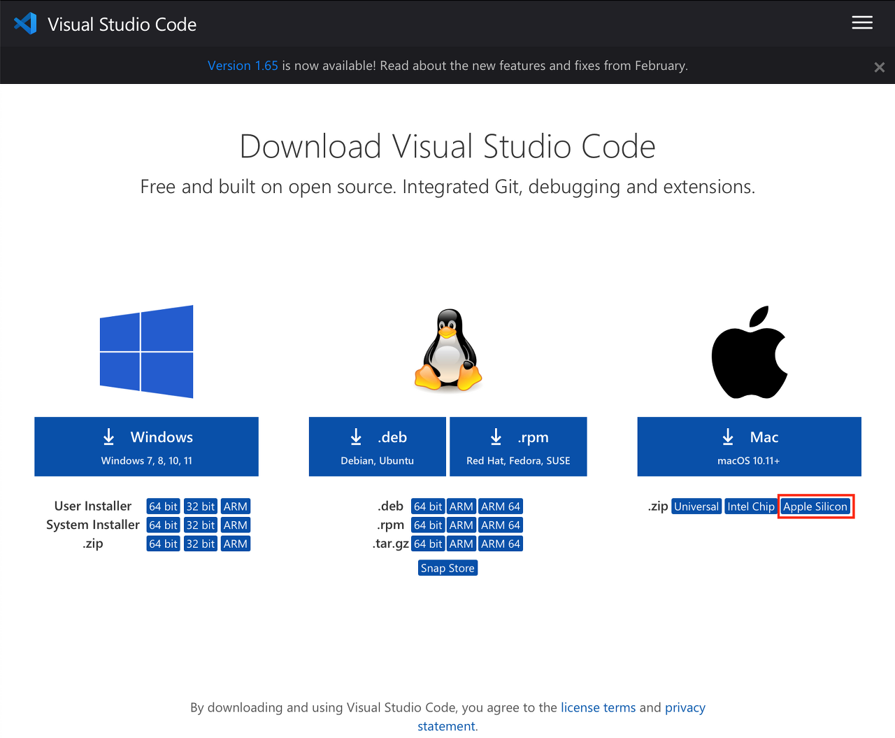The image size is (895, 738).
Task: Click Linux .deb ARM 64
Action: click(501, 506)
